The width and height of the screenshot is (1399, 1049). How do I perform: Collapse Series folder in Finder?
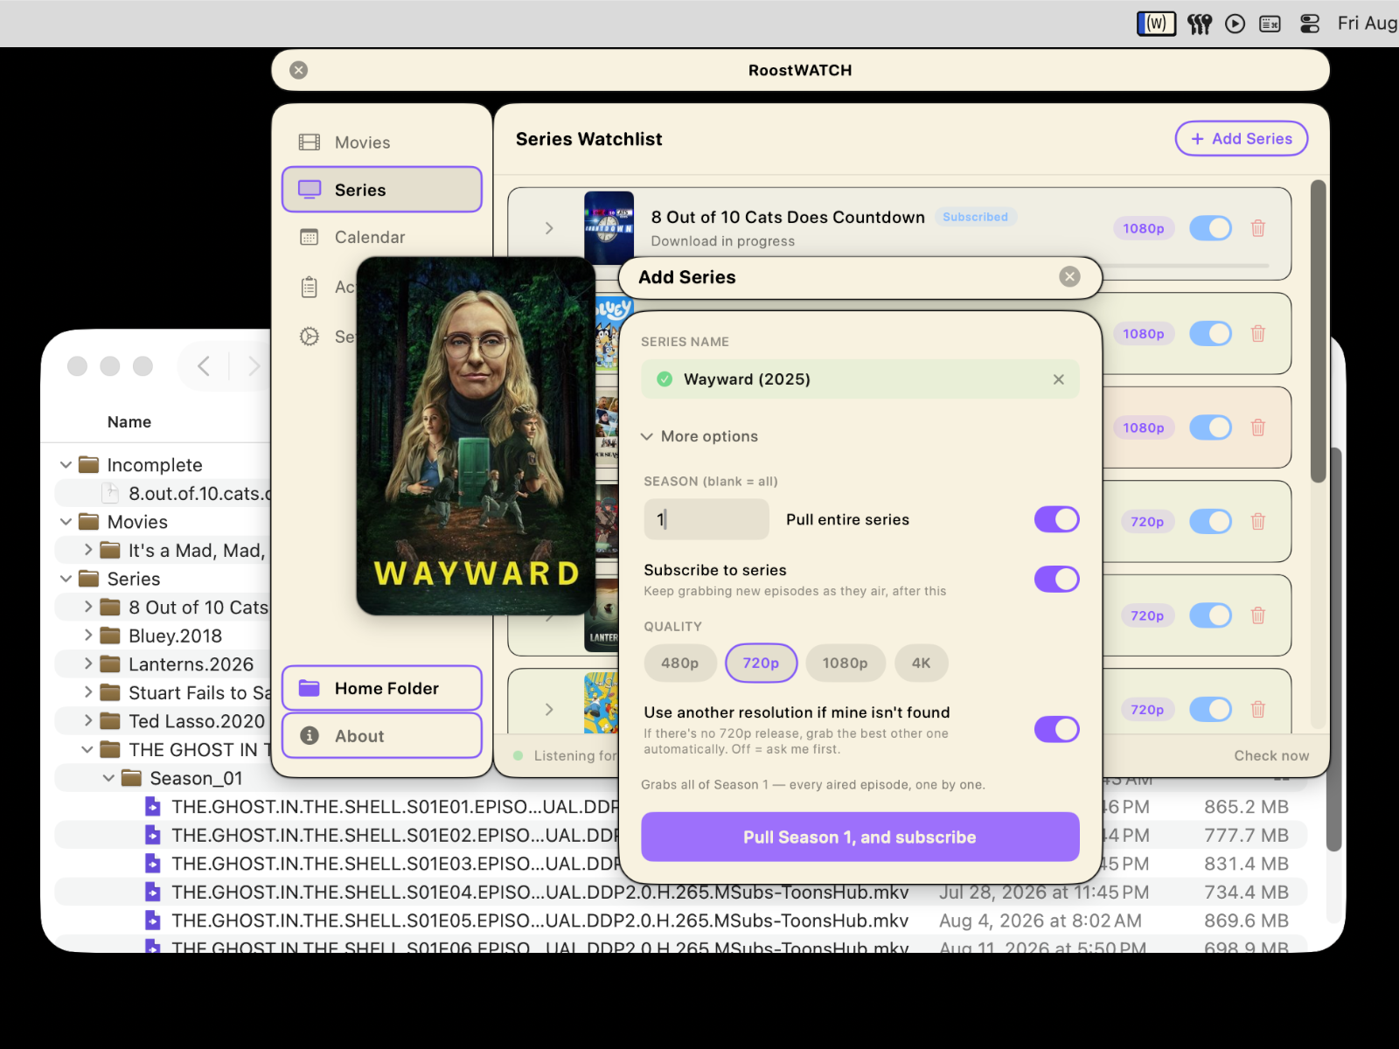(66, 579)
